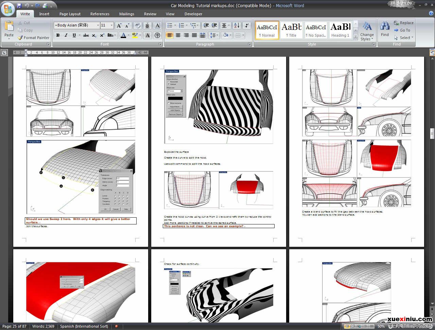Center the paragraph text
The image size is (435, 330).
[178, 35]
